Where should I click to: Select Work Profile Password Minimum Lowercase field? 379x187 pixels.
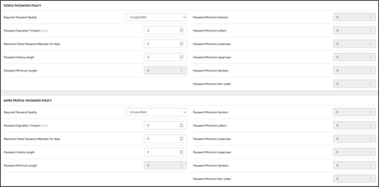pyautogui.click(x=354, y=138)
